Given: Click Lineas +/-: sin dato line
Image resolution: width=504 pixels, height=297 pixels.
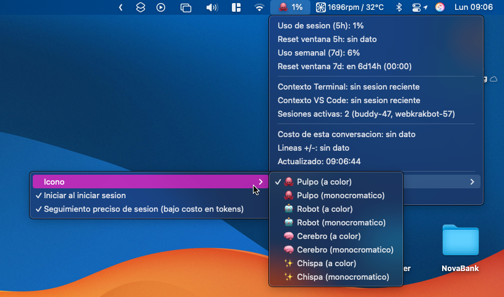Looking at the screenshot, I should coord(314,148).
